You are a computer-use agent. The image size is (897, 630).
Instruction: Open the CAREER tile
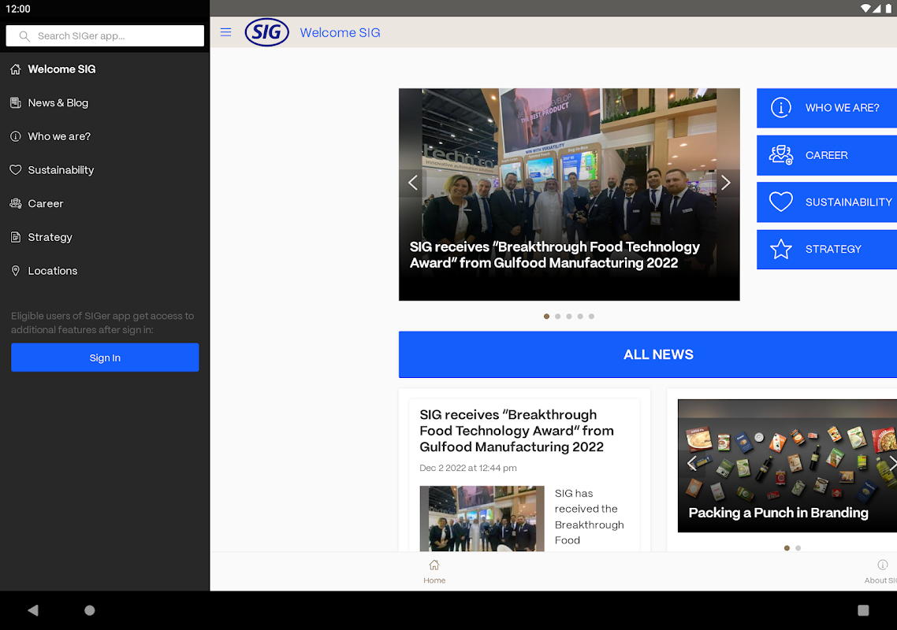click(827, 155)
